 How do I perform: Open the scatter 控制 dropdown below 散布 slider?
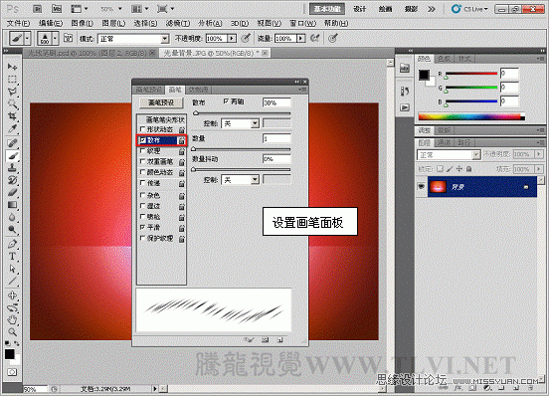(x=242, y=123)
